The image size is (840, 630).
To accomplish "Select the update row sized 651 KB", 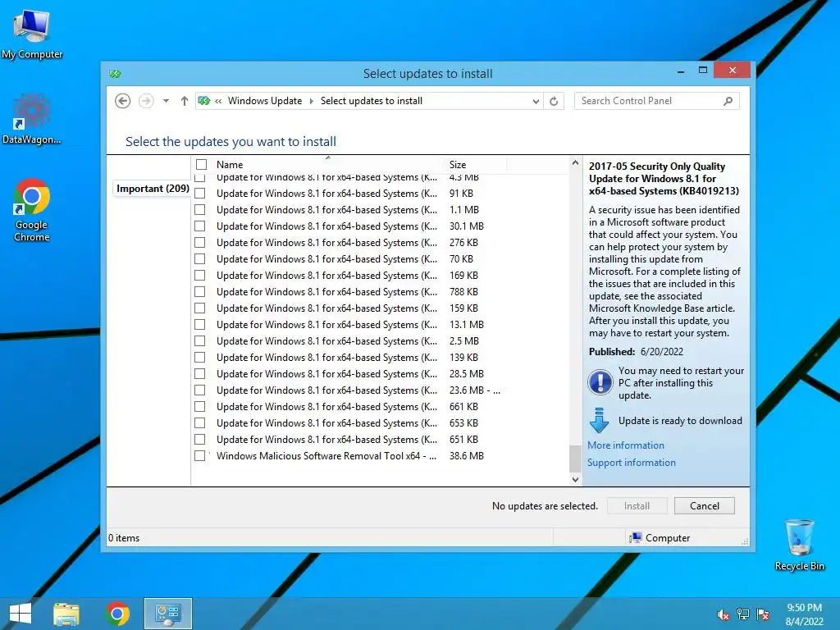I will pyautogui.click(x=380, y=440).
